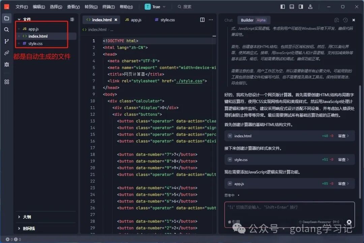Open the Debug sidebar icon
The image size is (364, 243).
(x=6, y=64)
